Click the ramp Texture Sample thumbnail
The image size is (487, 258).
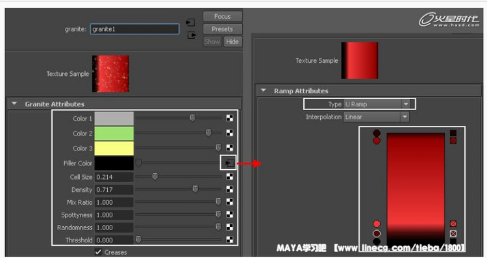(x=360, y=60)
